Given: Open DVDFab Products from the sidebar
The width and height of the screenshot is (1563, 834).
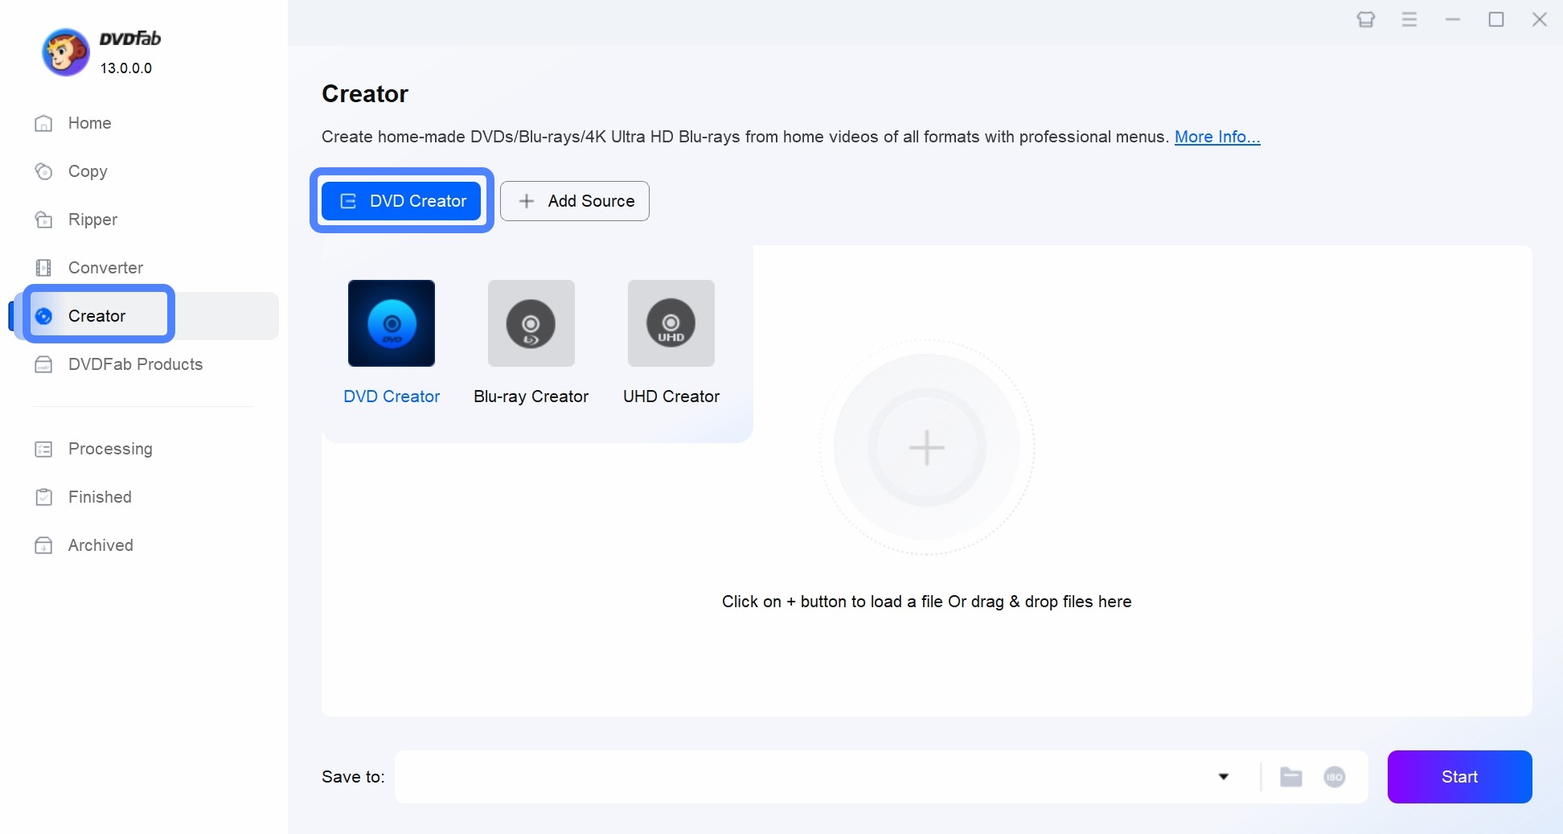Looking at the screenshot, I should coord(134,364).
